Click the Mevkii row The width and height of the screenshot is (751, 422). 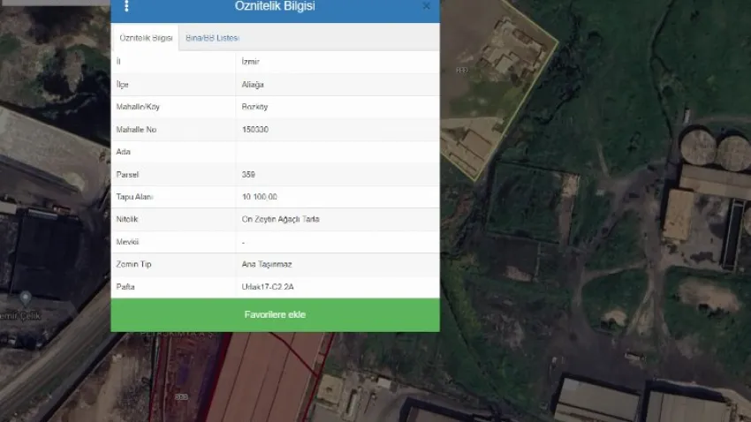(275, 242)
